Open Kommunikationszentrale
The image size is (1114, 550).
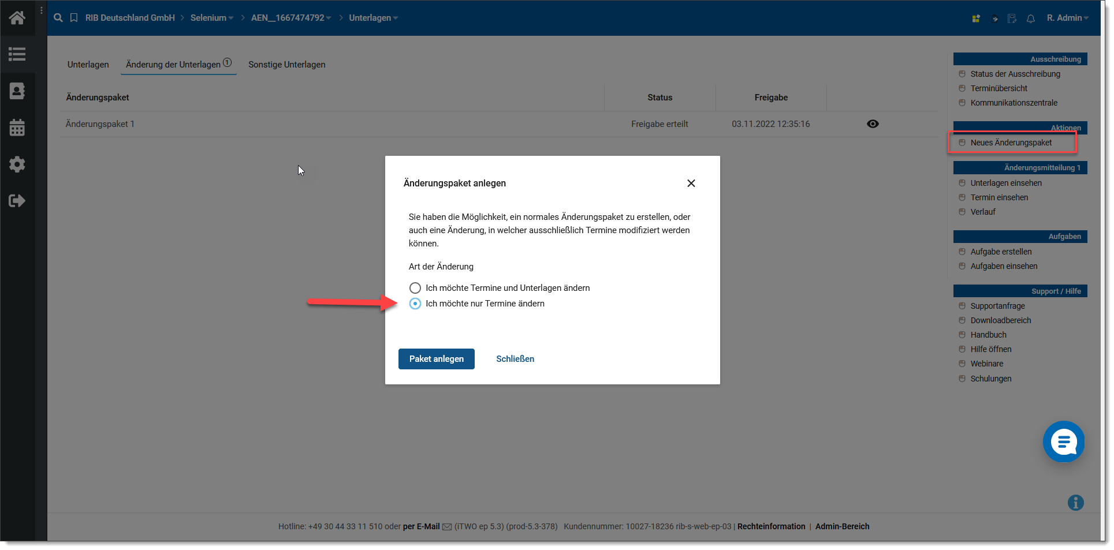coord(1014,103)
